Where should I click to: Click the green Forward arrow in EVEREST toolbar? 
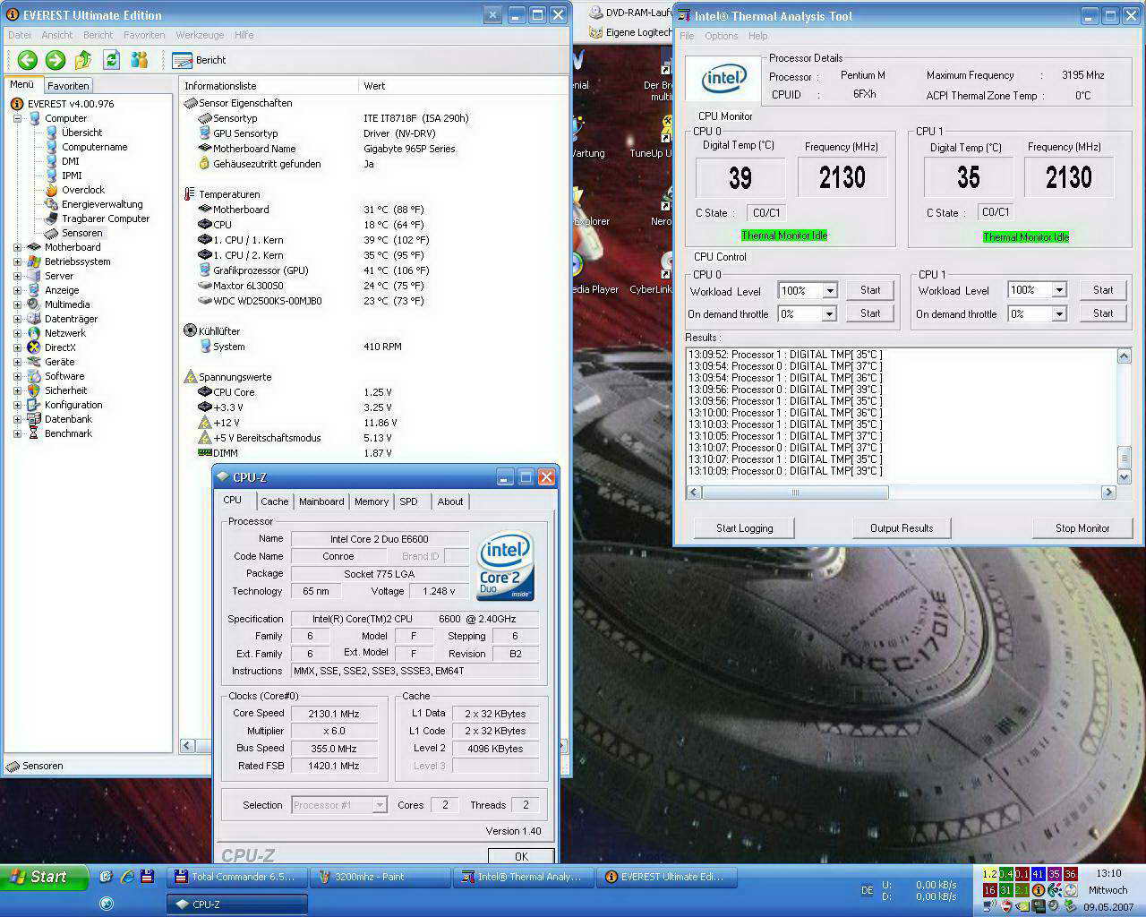(56, 60)
